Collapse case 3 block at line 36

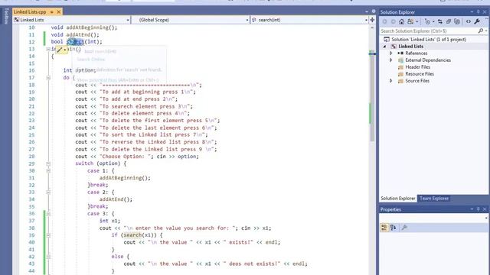(48, 214)
